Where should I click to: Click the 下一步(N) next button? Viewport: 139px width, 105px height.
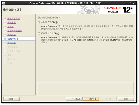[91, 99]
